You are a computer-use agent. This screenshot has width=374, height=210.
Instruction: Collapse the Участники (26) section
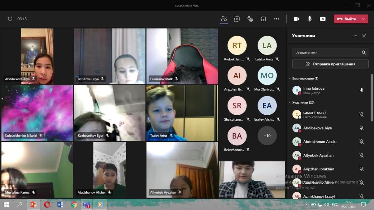pos(290,103)
